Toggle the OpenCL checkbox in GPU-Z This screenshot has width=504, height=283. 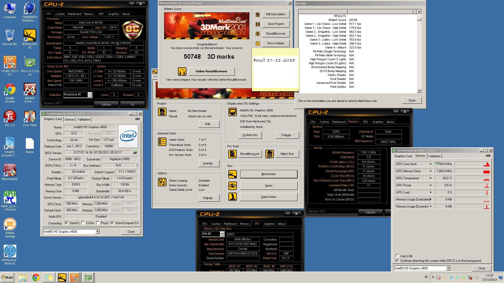67,223
